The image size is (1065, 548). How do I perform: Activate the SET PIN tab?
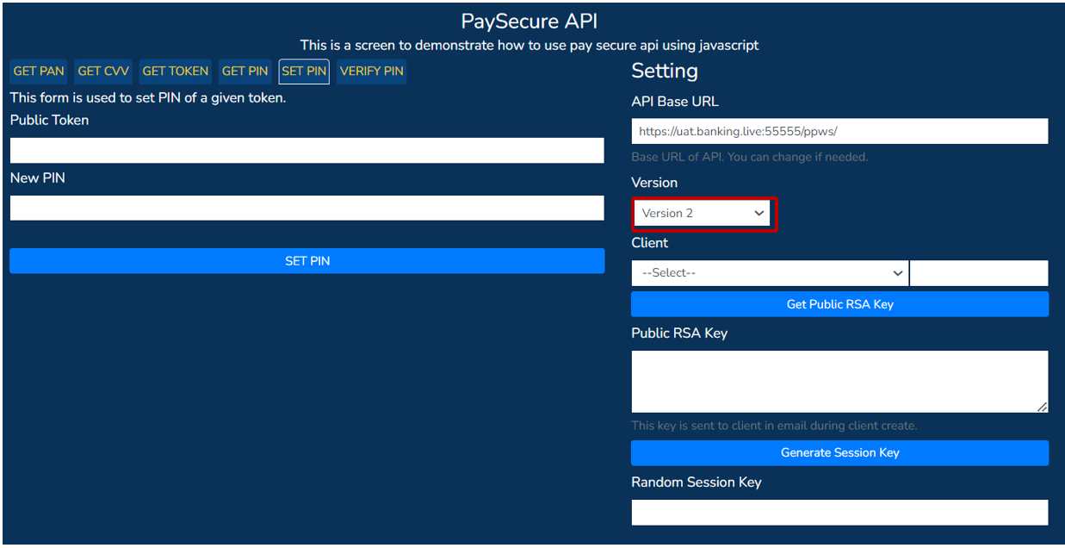pos(304,72)
